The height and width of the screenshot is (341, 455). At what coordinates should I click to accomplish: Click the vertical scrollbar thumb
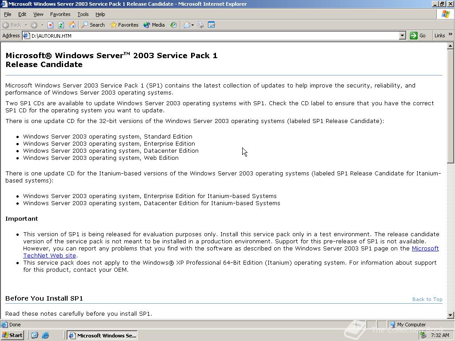point(451,106)
